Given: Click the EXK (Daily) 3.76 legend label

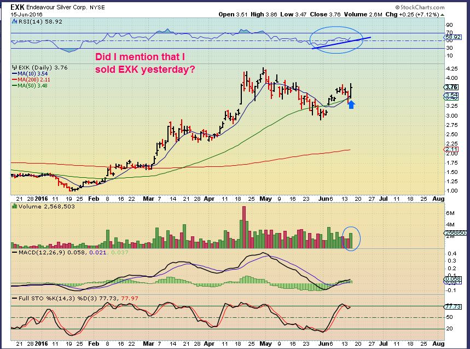Looking at the screenshot, I should (x=43, y=68).
